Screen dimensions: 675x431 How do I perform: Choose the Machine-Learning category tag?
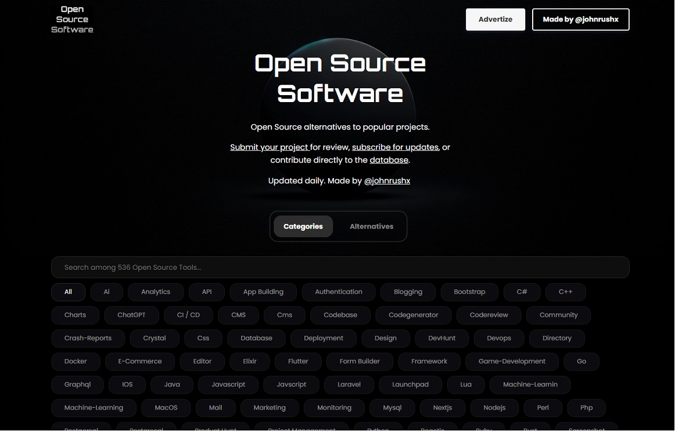[94, 408]
